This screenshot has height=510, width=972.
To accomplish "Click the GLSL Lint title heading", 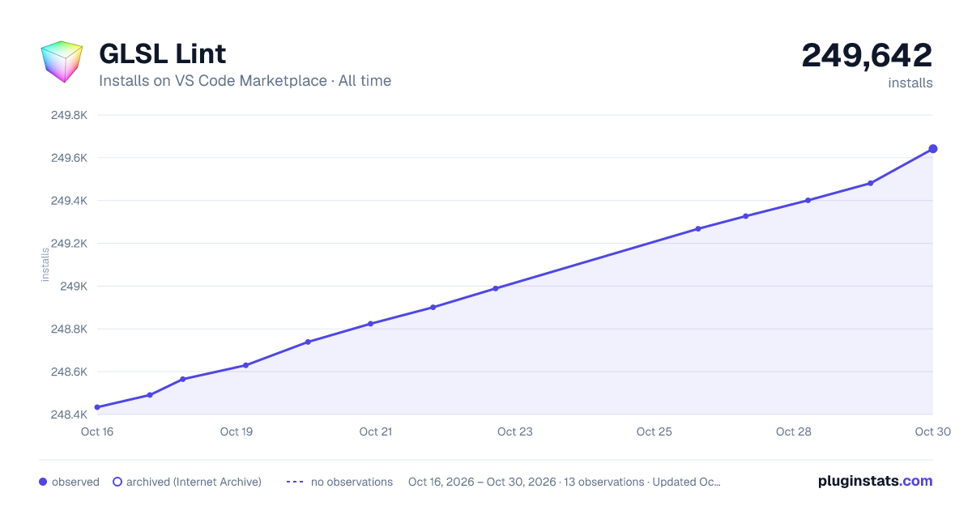I will click(162, 53).
